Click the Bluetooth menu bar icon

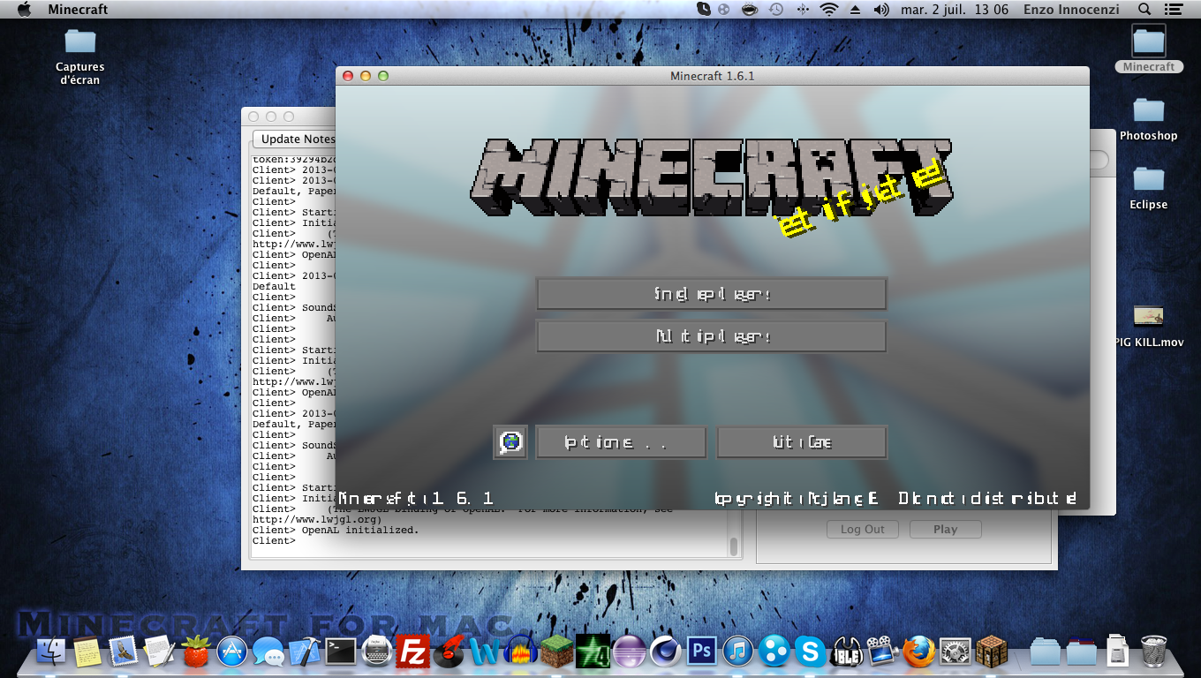pyautogui.click(x=802, y=9)
